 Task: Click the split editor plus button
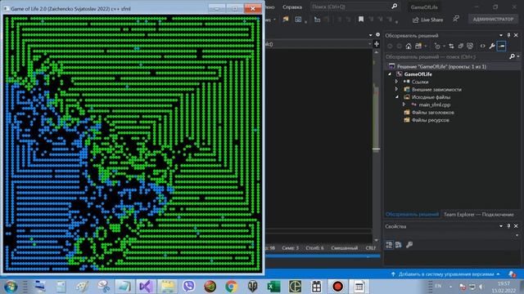pyautogui.click(x=377, y=43)
